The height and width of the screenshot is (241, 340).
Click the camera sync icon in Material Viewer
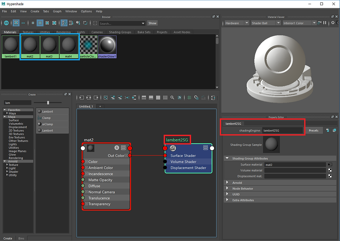point(319,23)
